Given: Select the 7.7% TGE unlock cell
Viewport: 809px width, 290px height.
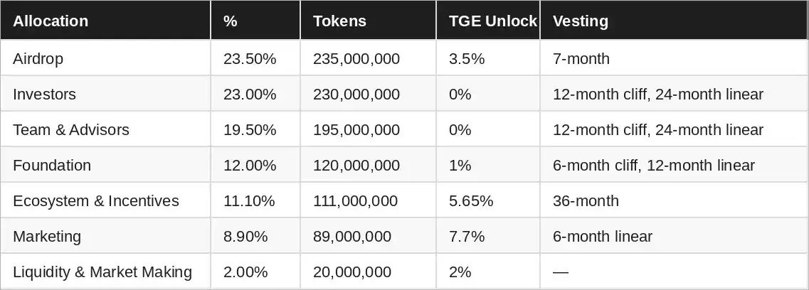Looking at the screenshot, I should pyautogui.click(x=467, y=236).
